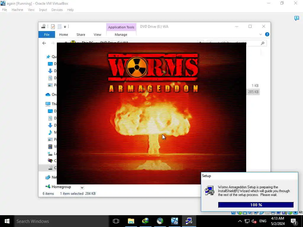Click the muted volume tray icon
This screenshot has height=227, width=303.
254,221
